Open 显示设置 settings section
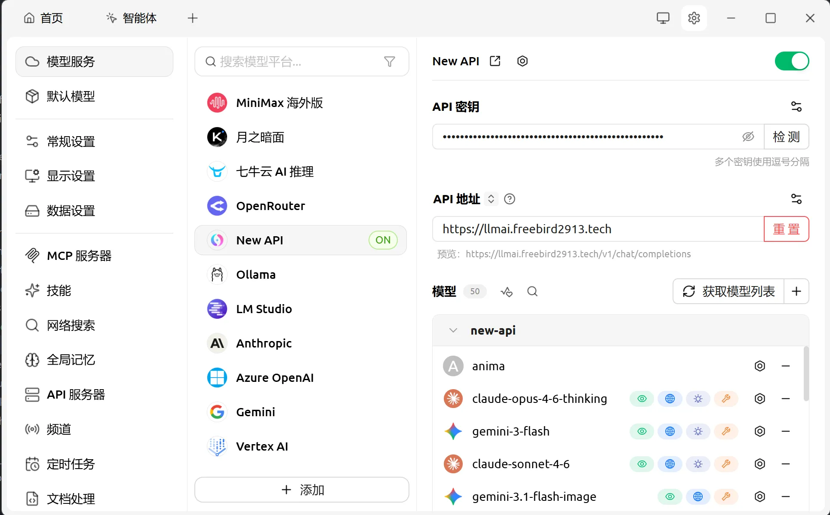Viewport: 830px width, 515px height. tap(94, 176)
